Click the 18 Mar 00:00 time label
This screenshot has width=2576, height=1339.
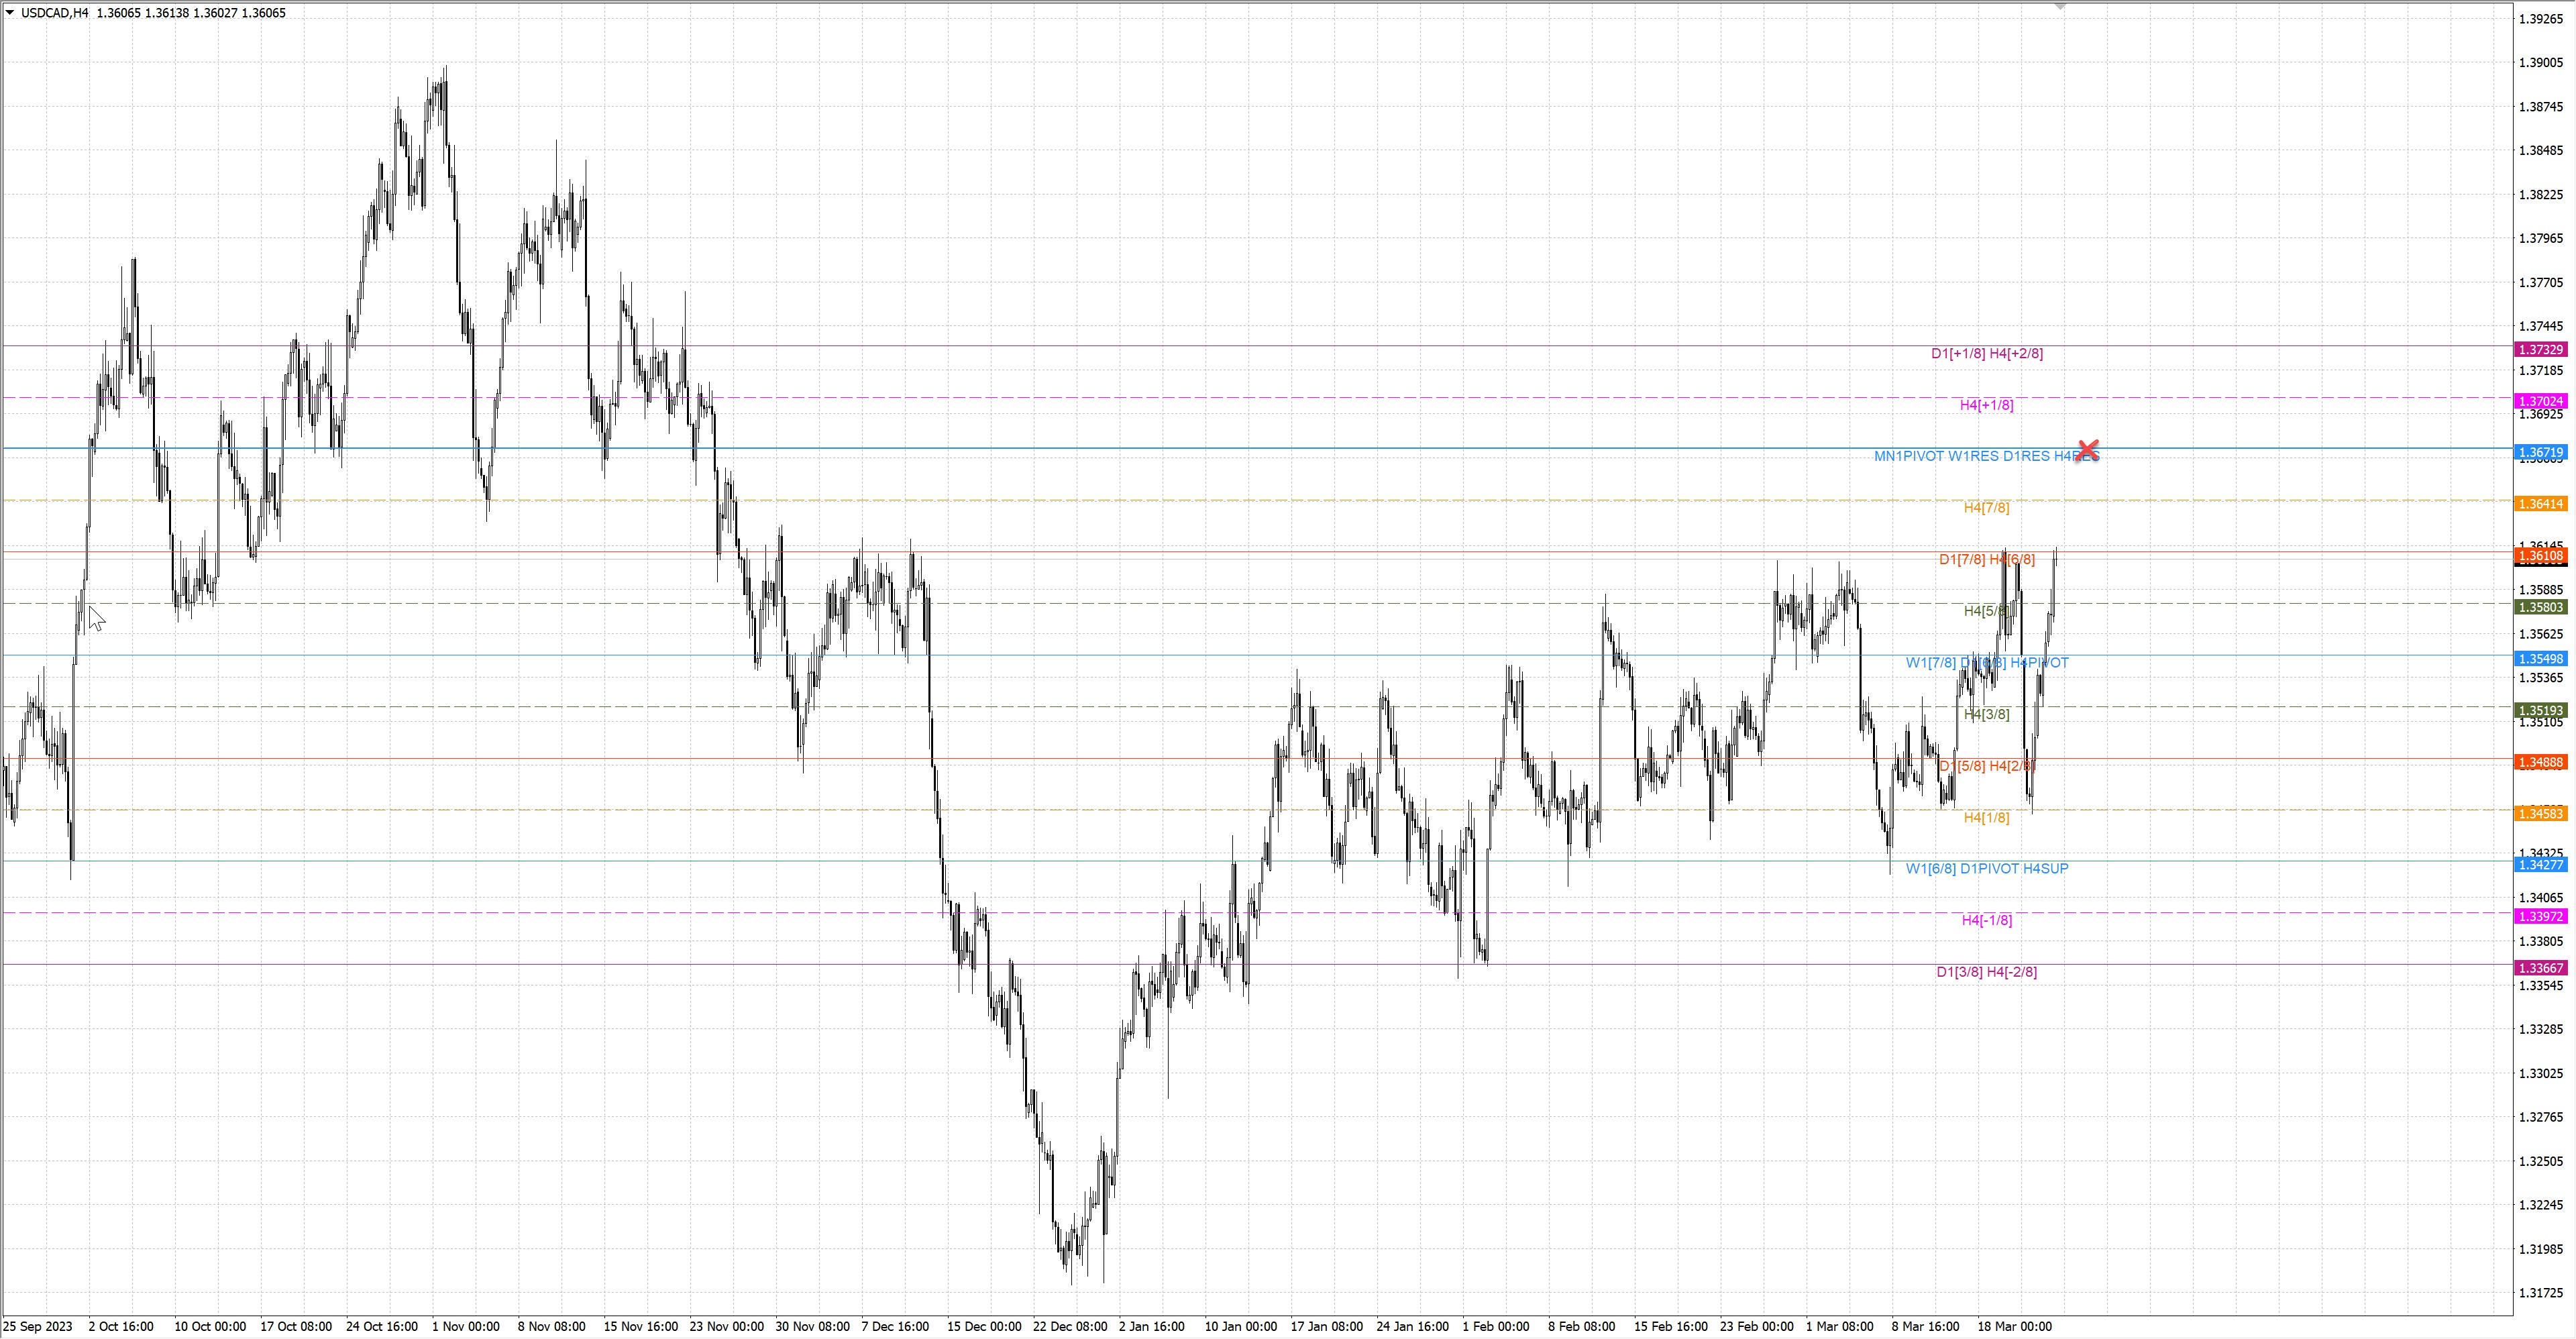[x=2014, y=1327]
